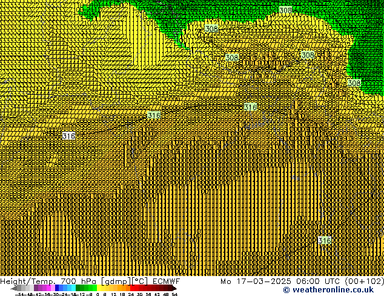The image size is (384, 296).
Task: Click the white-background 316 contour label
Action: pos(68,136)
